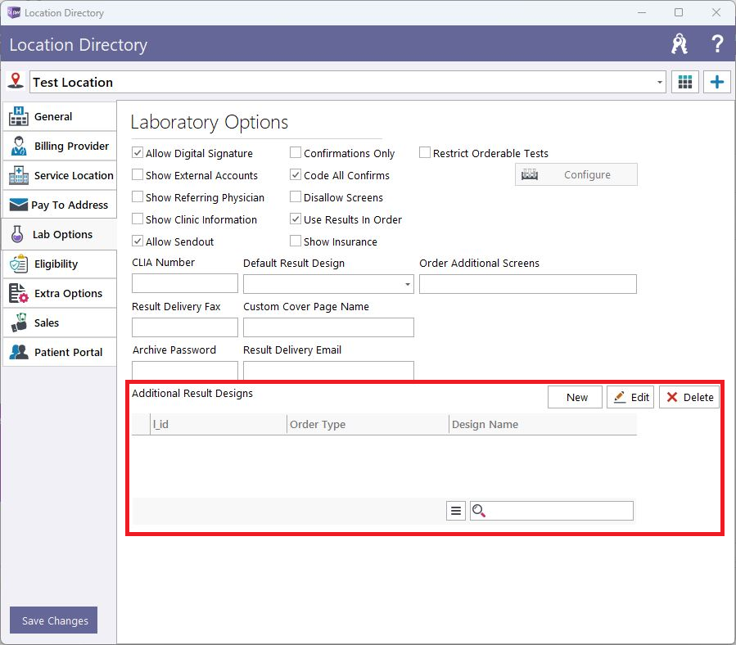This screenshot has height=645, width=736.
Task: Toggle Use Results In Order
Action: [296, 219]
